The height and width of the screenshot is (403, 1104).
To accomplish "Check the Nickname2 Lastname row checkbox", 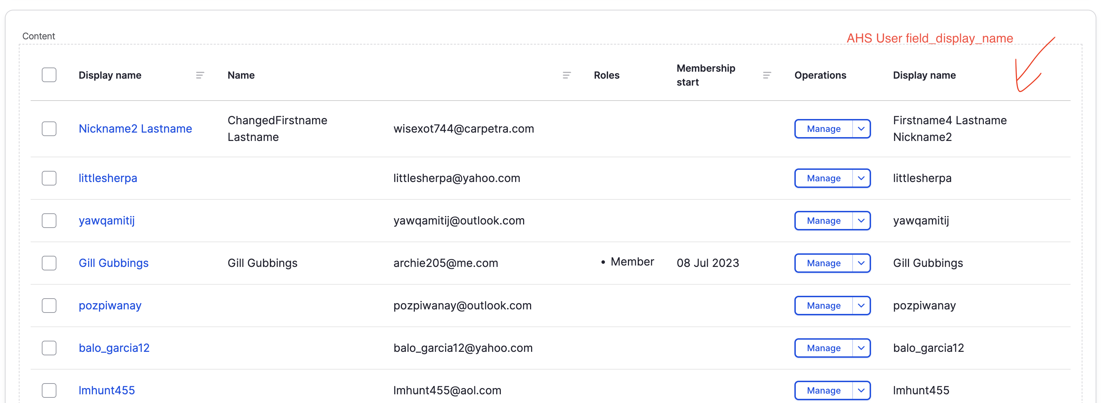I will tap(49, 129).
